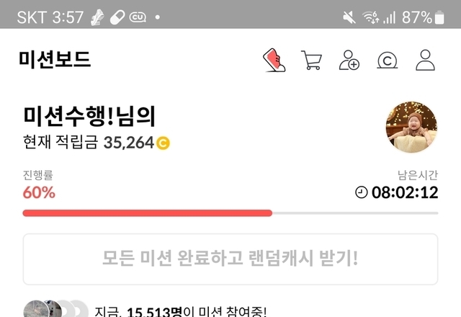
Task: Open the coin cash icon in header
Action: coord(388,61)
